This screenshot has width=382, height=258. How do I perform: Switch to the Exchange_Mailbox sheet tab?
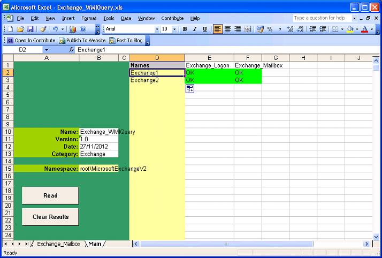(58, 244)
